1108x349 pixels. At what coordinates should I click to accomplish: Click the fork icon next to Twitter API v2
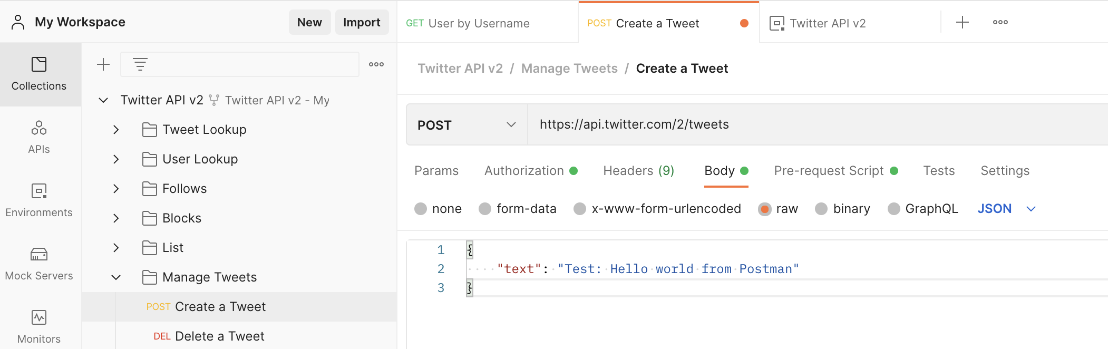[214, 100]
